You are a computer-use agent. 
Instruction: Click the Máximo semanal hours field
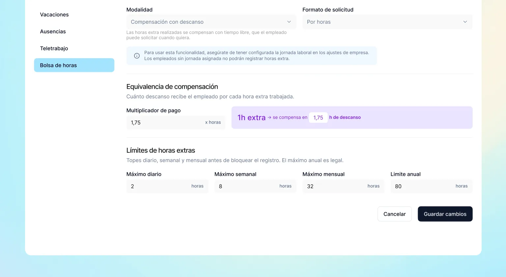coord(255,186)
